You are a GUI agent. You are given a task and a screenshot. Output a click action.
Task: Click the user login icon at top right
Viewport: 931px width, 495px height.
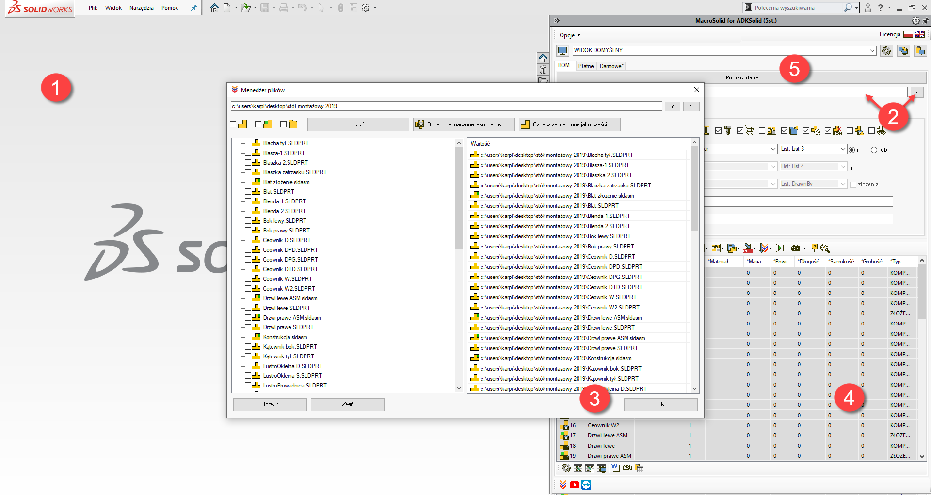click(x=868, y=8)
